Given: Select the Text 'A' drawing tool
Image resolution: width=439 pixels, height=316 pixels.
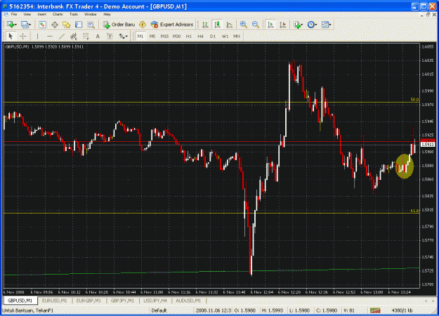Looking at the screenshot, I should pos(98,36).
